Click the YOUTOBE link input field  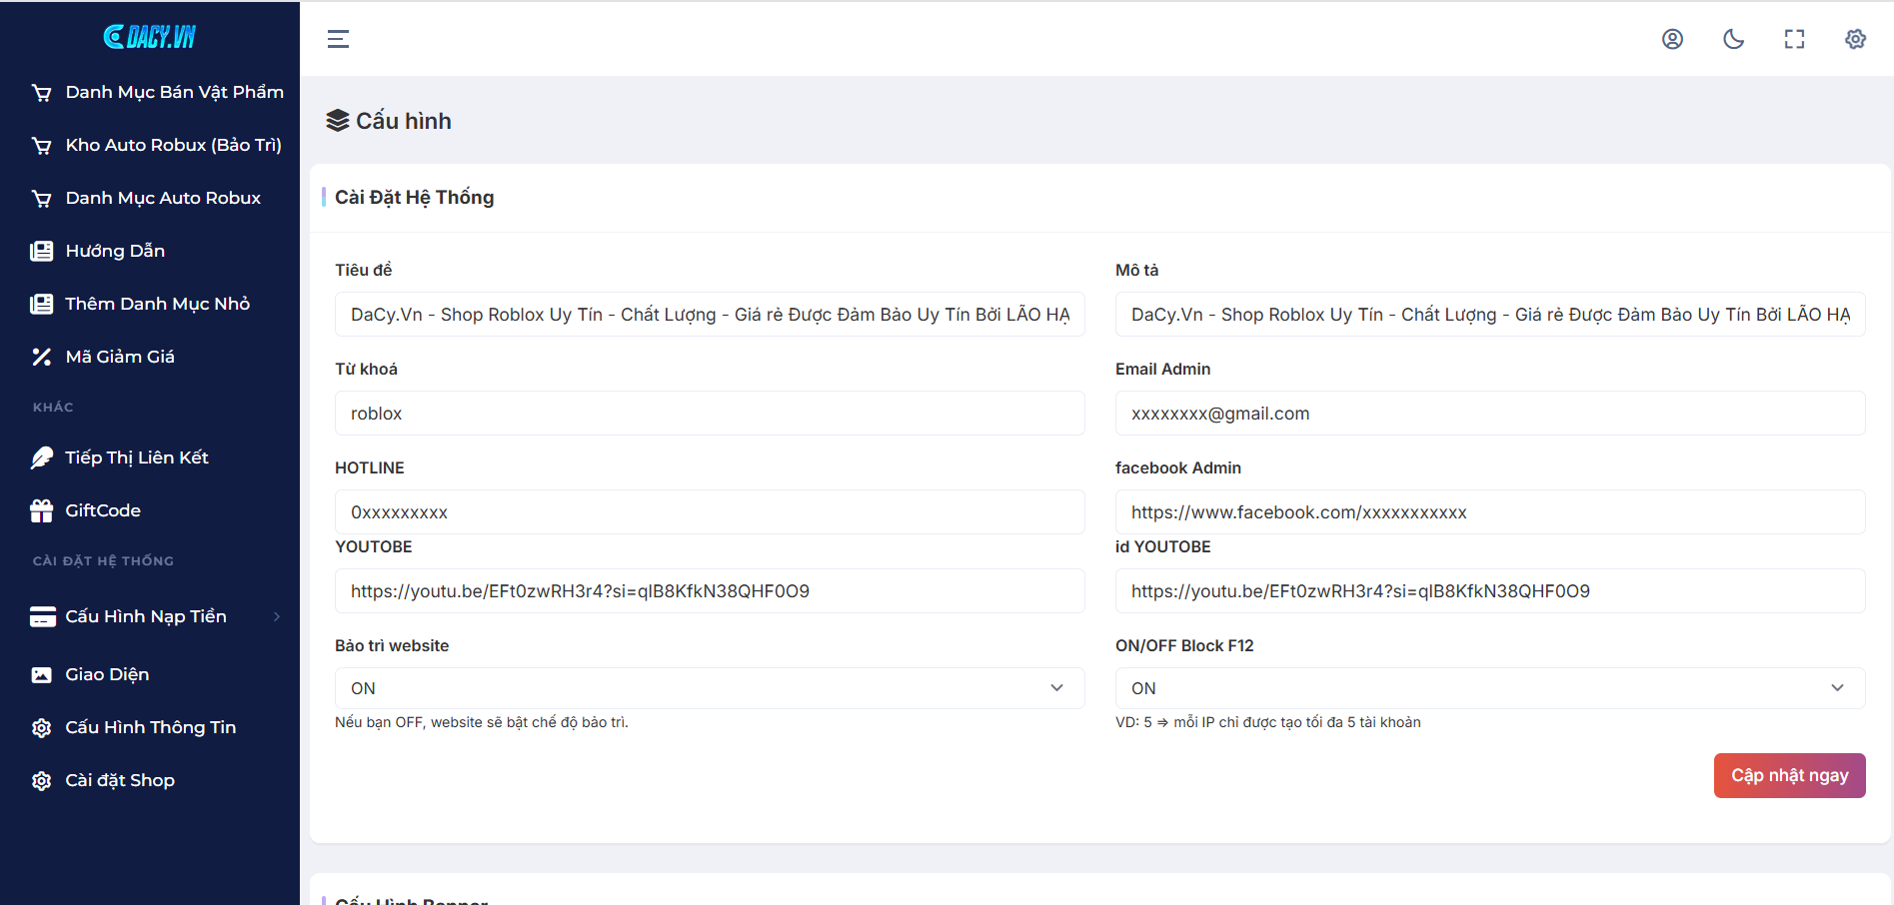pyautogui.click(x=710, y=591)
